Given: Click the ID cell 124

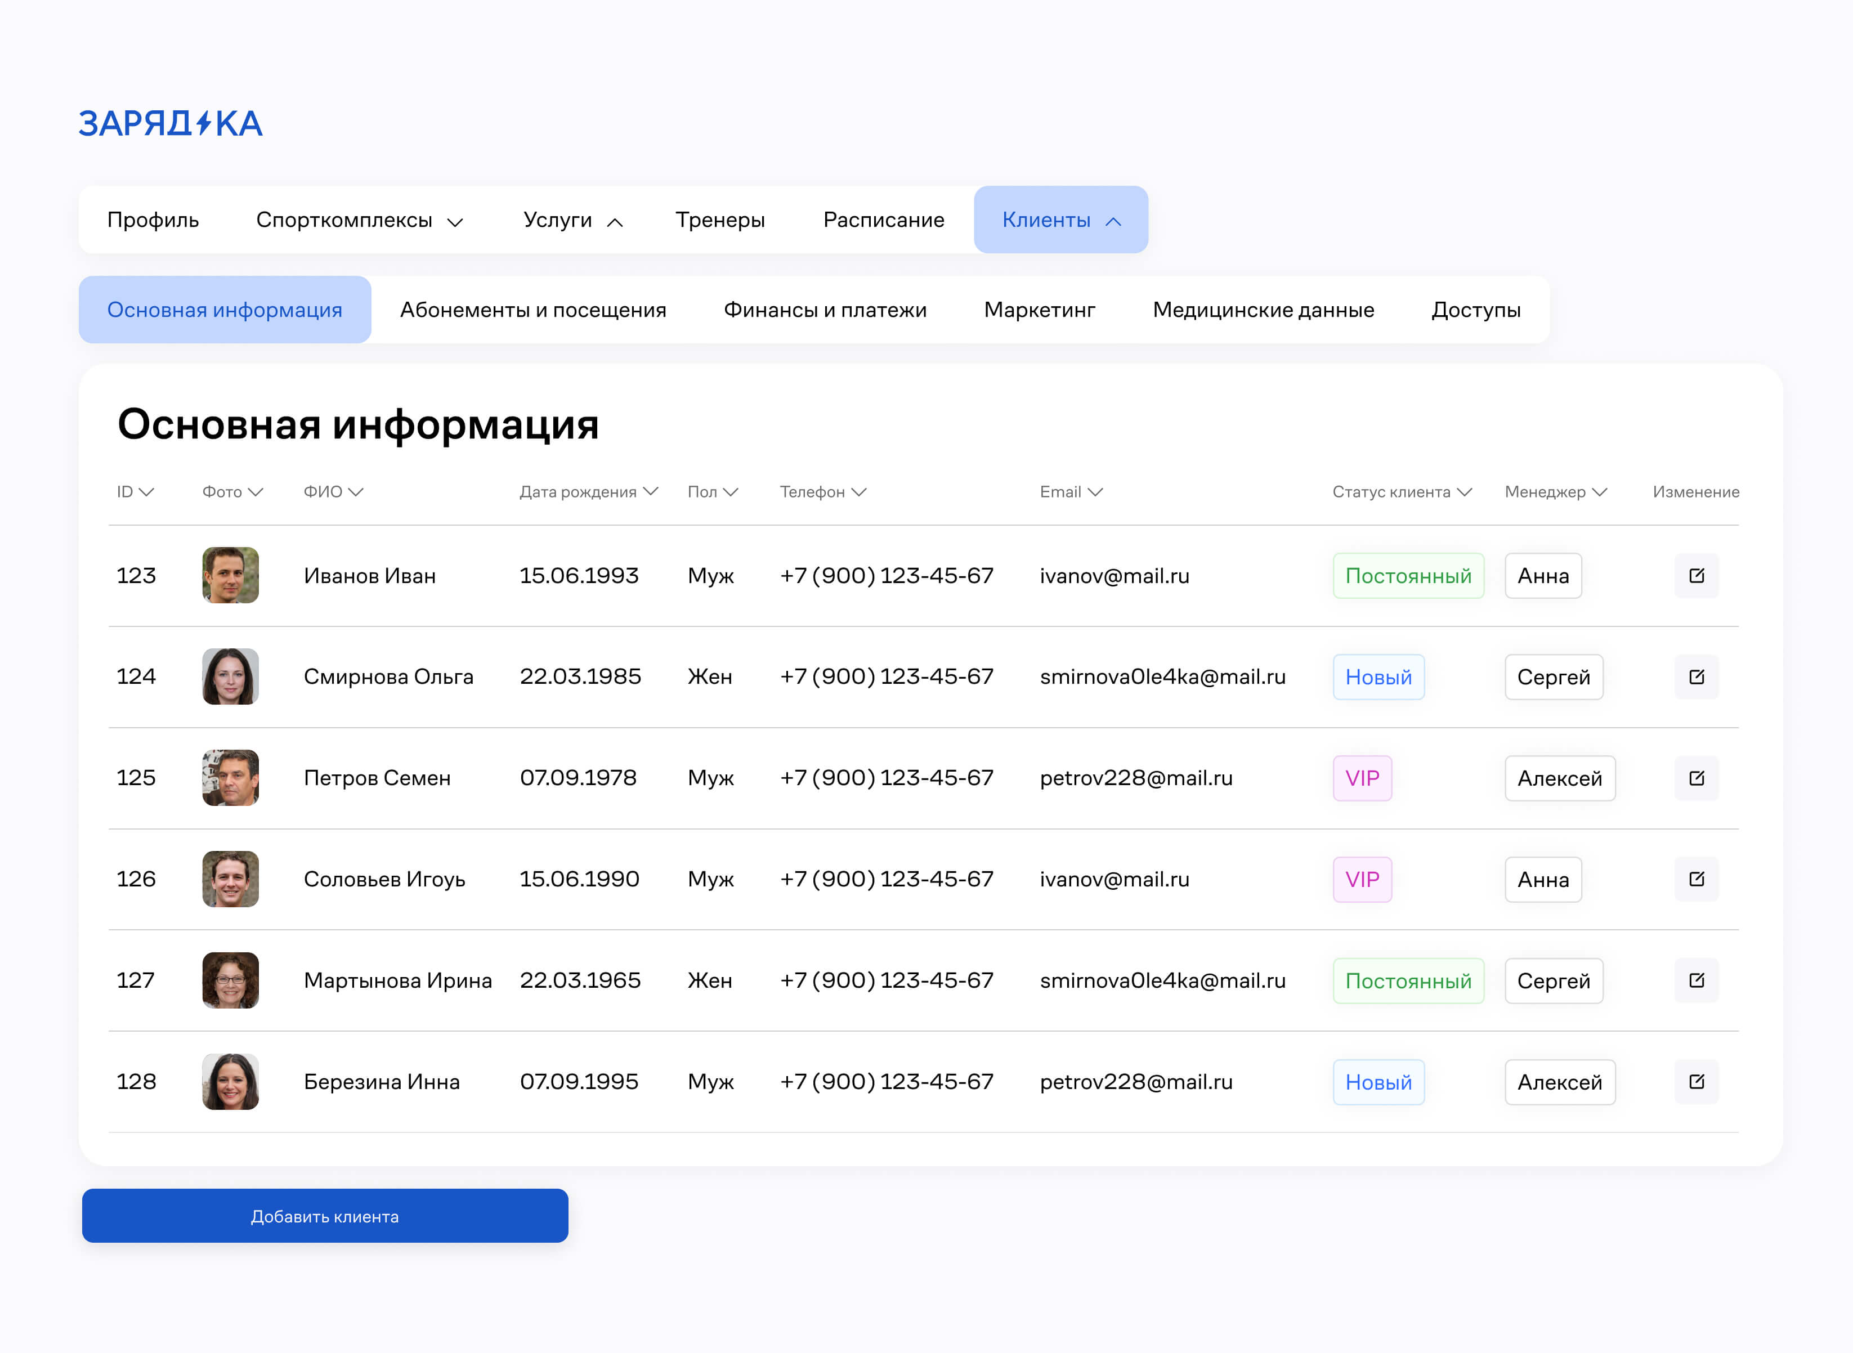Looking at the screenshot, I should click(136, 677).
